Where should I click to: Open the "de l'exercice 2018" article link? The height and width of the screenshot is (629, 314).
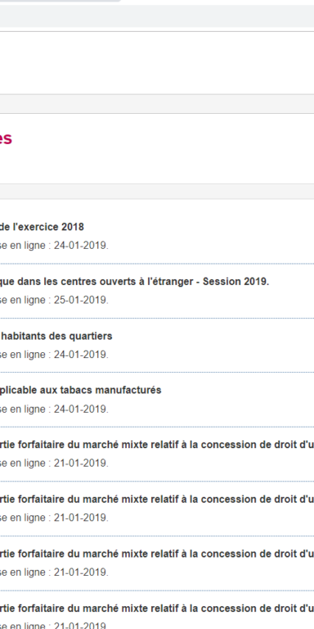click(42, 227)
